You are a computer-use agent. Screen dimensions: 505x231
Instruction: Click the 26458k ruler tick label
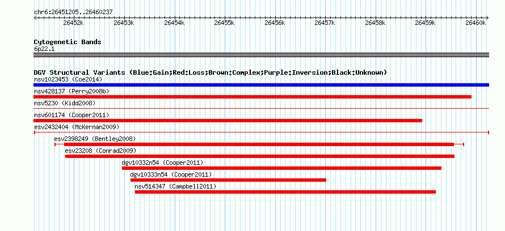coord(375,23)
